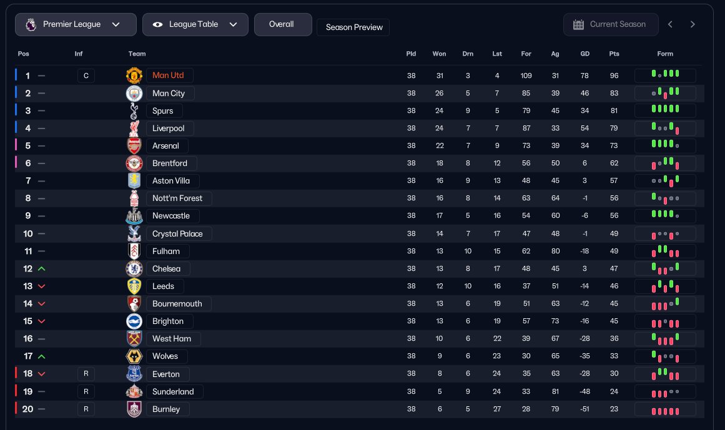Open the Season Preview tab

[x=353, y=27]
